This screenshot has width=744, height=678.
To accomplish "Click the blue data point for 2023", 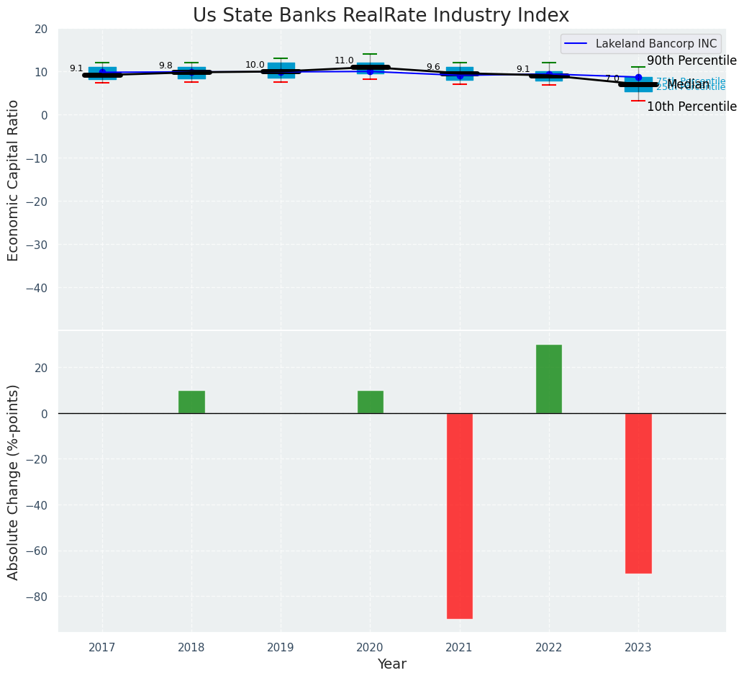I will (638, 77).
